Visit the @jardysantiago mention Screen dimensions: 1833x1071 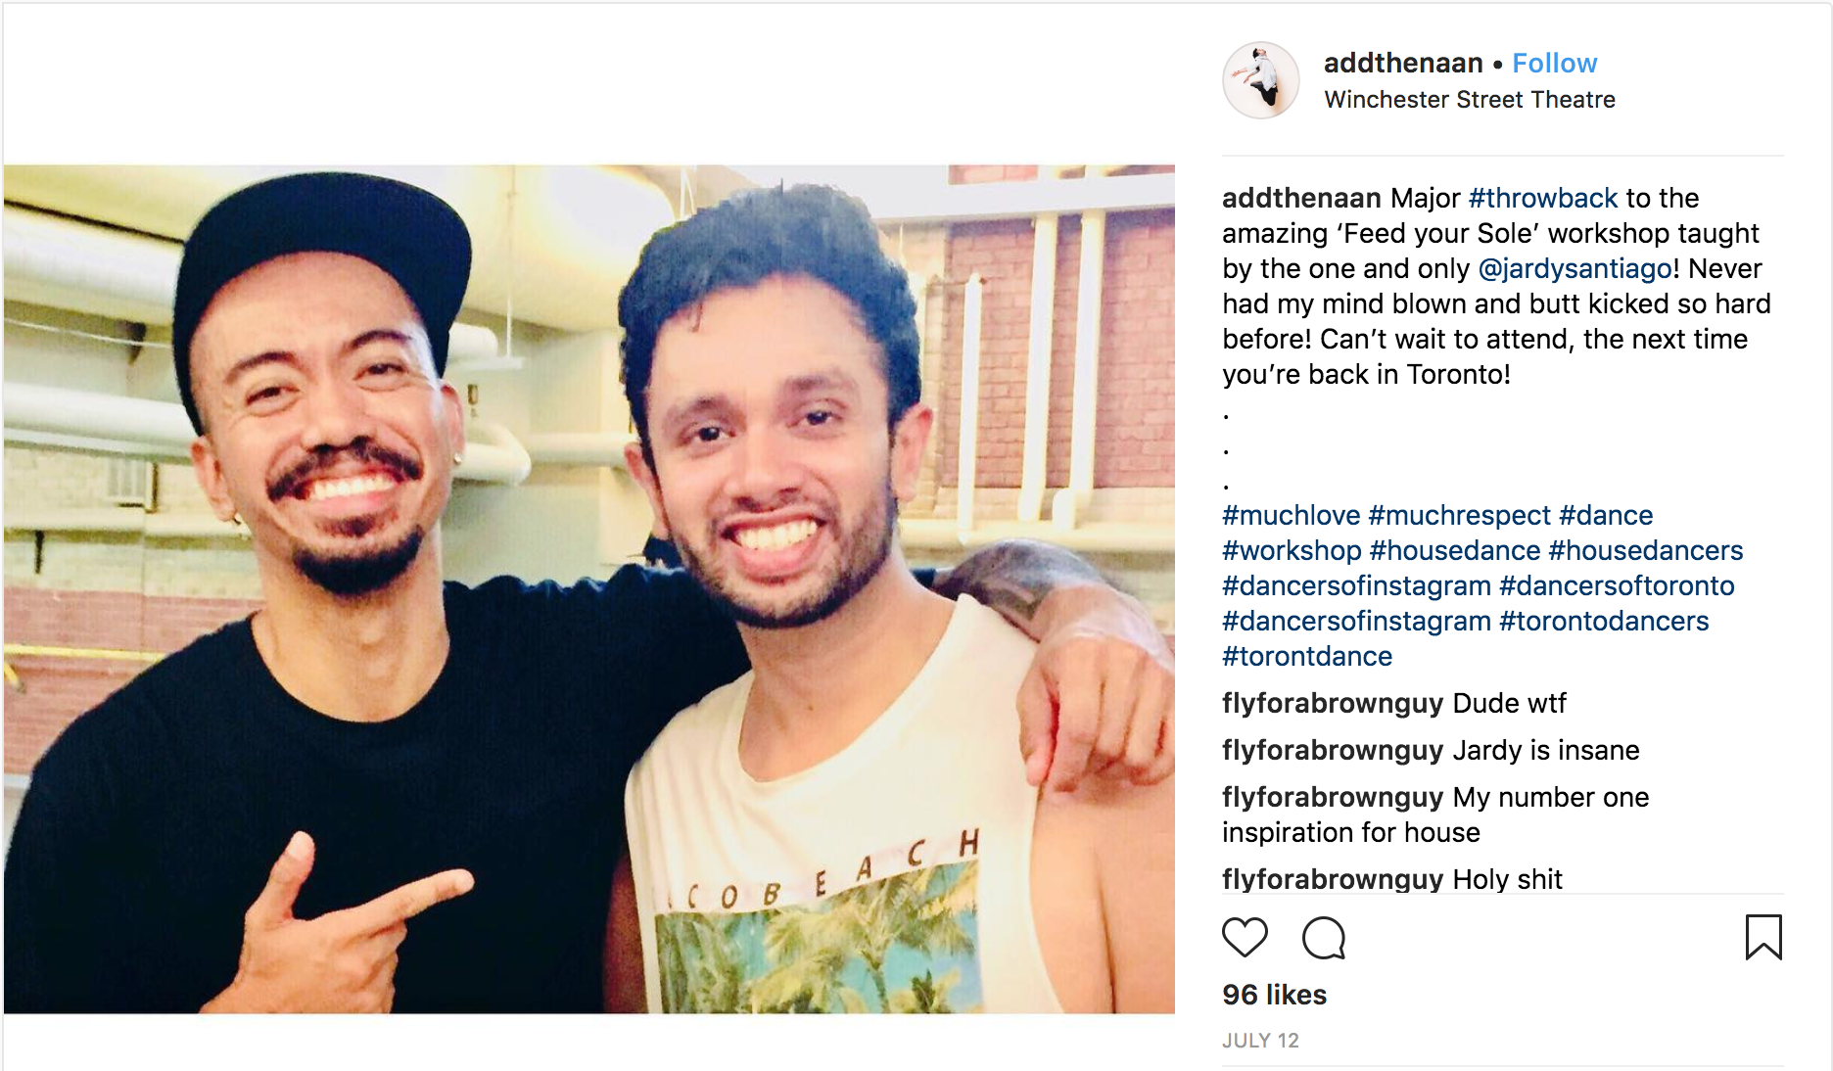tap(1575, 268)
